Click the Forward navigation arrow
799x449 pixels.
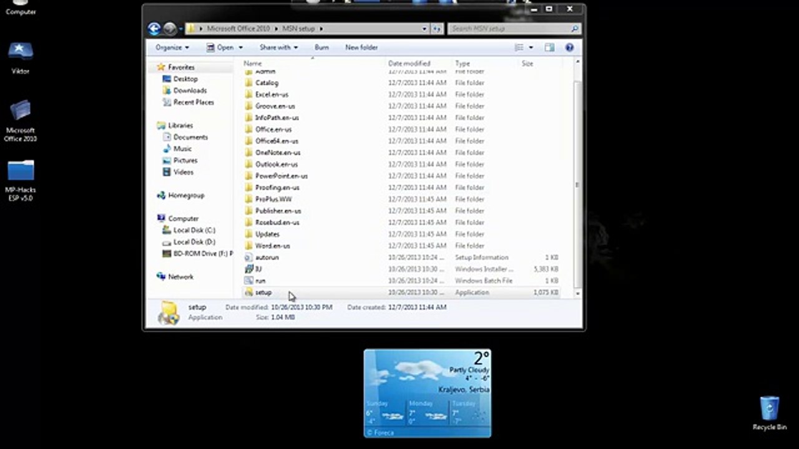170,29
